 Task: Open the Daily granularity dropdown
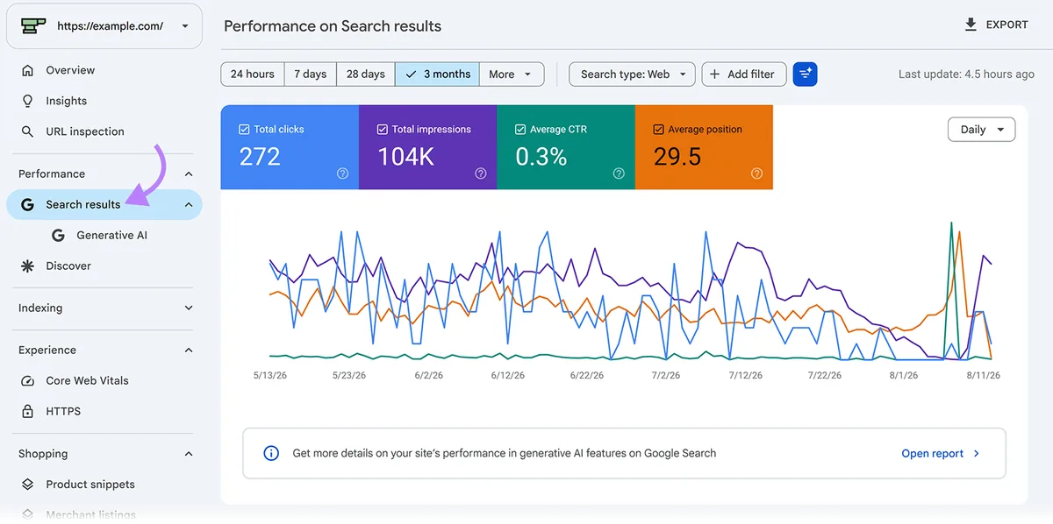pyautogui.click(x=981, y=130)
